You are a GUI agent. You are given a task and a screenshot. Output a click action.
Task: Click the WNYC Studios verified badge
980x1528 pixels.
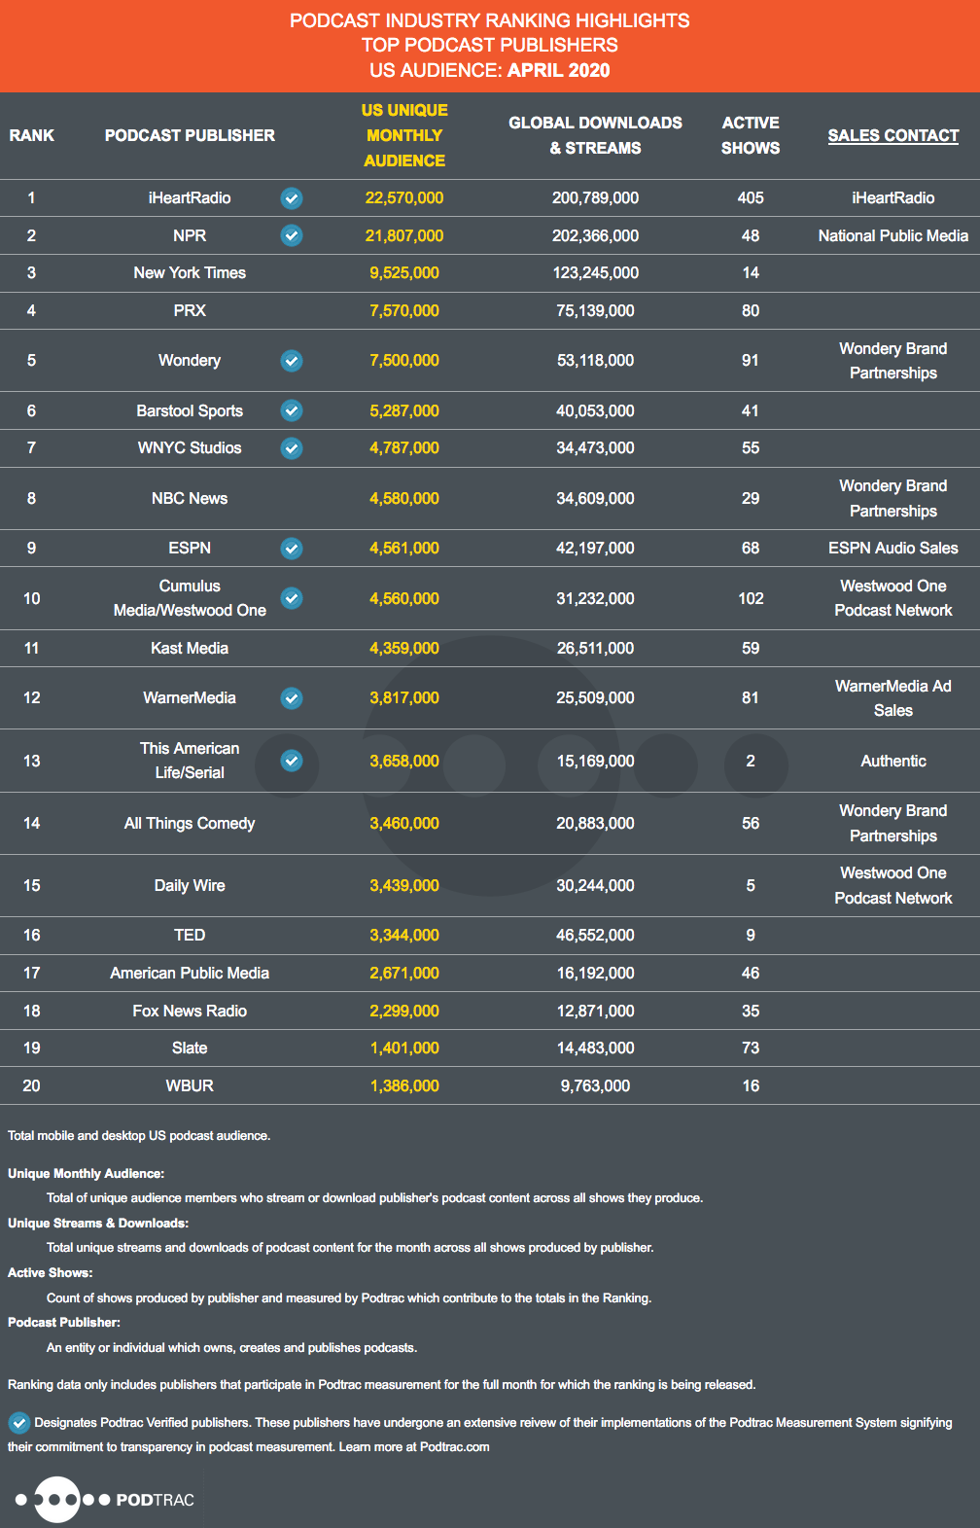(292, 448)
